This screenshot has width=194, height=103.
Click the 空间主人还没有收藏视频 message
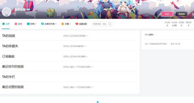[x=75, y=46]
